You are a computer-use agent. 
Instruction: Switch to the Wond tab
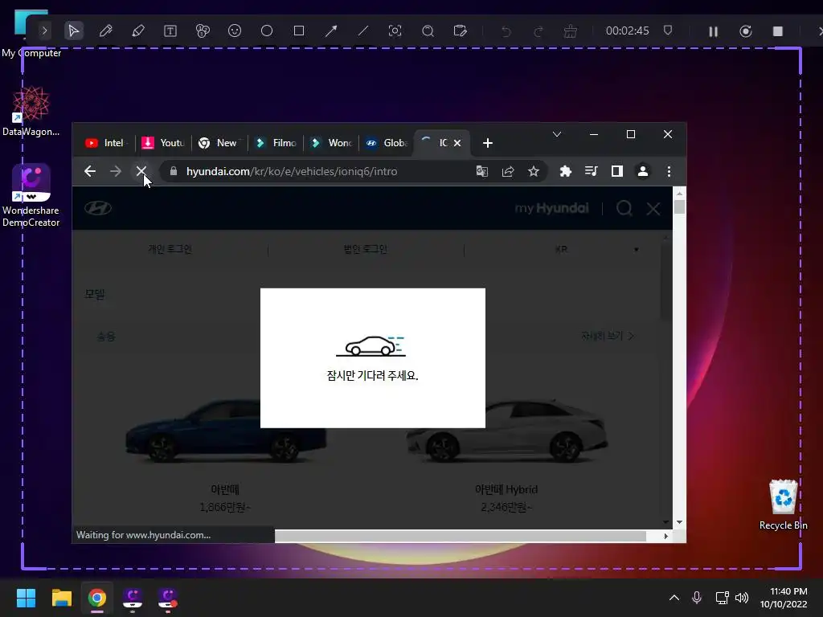(x=332, y=143)
